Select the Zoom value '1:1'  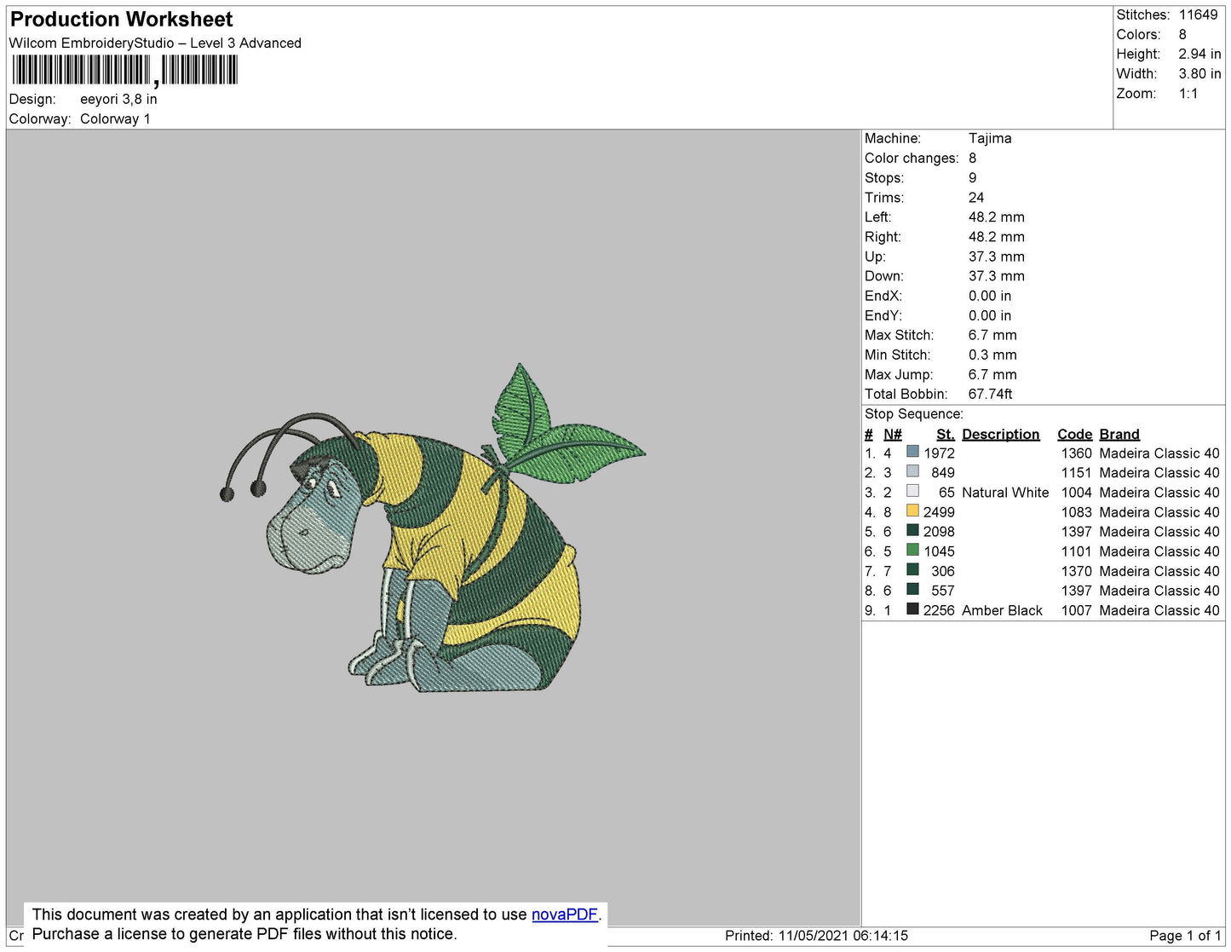coord(1188,94)
